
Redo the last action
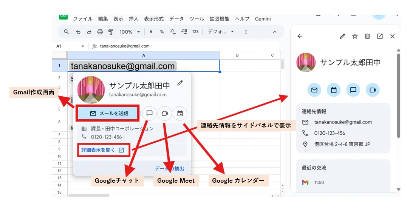[x=89, y=32]
